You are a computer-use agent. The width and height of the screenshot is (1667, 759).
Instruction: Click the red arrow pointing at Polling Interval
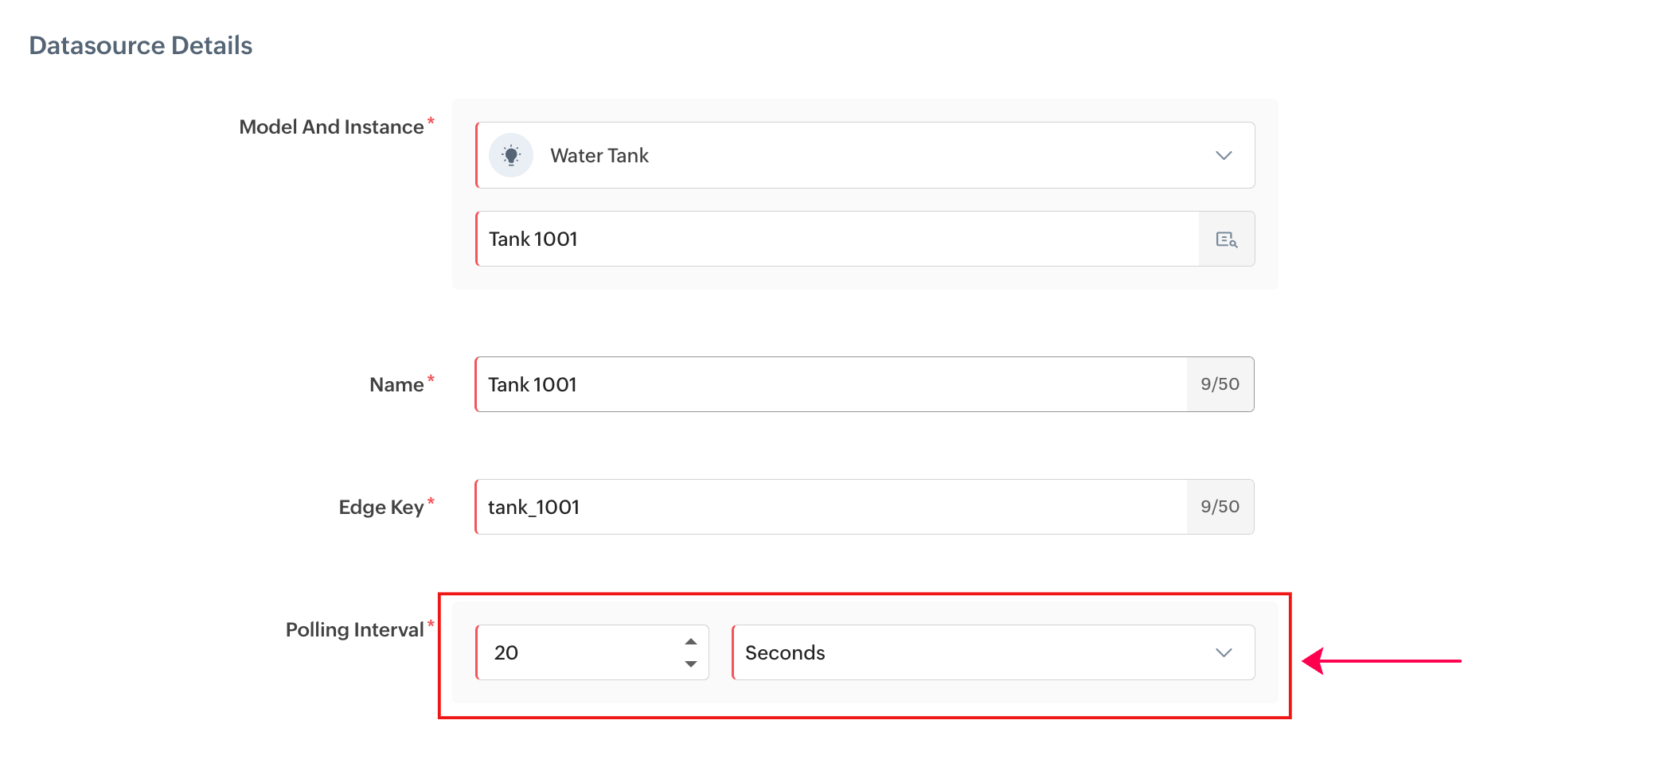[1381, 660]
